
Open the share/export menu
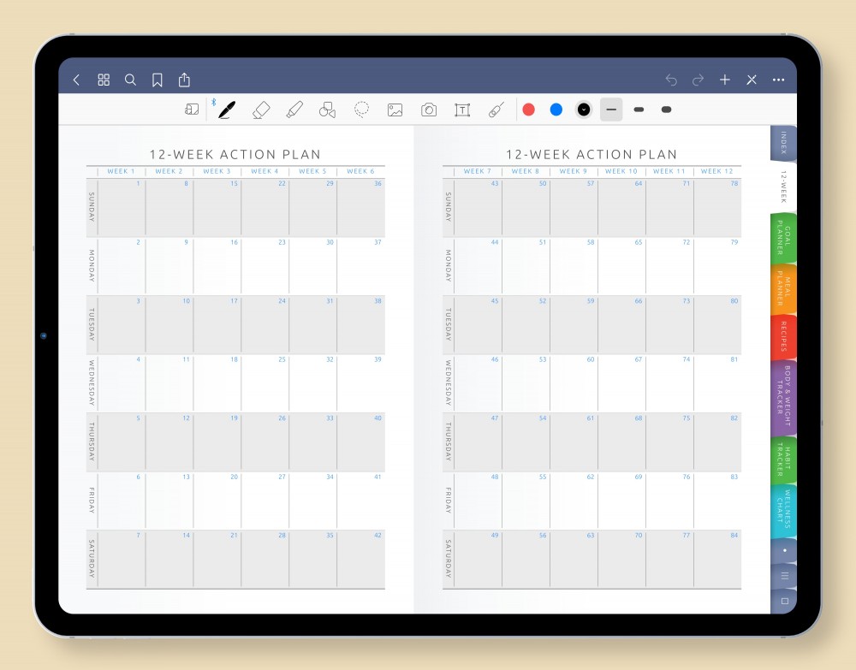click(185, 80)
